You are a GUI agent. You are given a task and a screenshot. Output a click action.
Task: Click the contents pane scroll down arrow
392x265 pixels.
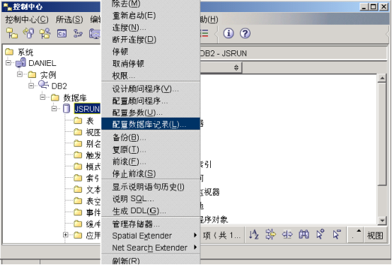point(382,220)
